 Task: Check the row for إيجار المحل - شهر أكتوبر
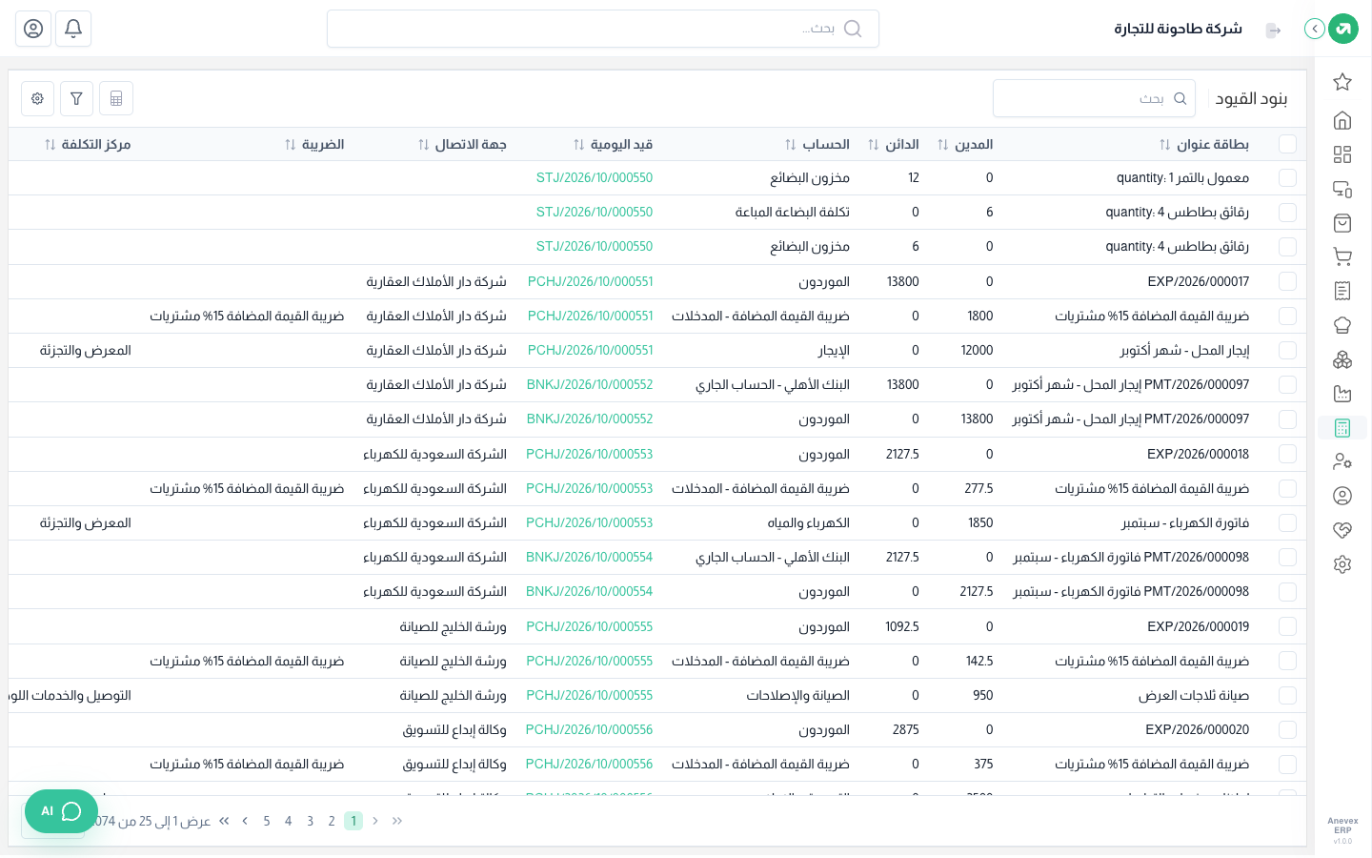click(1288, 350)
